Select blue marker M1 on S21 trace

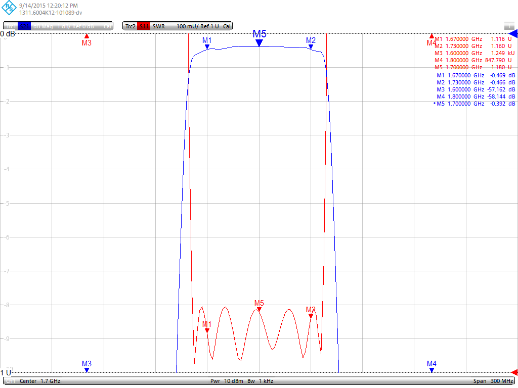point(207,43)
